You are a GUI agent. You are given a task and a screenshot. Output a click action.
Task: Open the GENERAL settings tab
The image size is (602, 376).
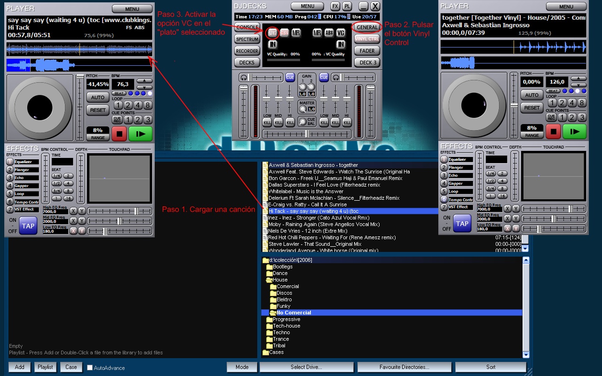(x=367, y=27)
